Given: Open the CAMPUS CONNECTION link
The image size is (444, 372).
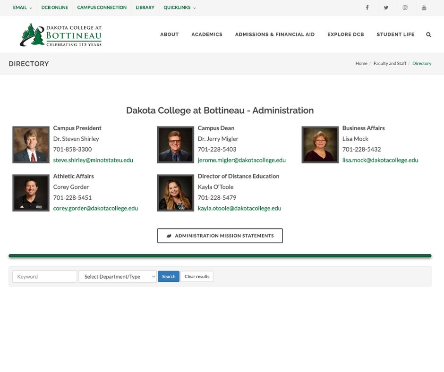Looking at the screenshot, I should (x=102, y=8).
